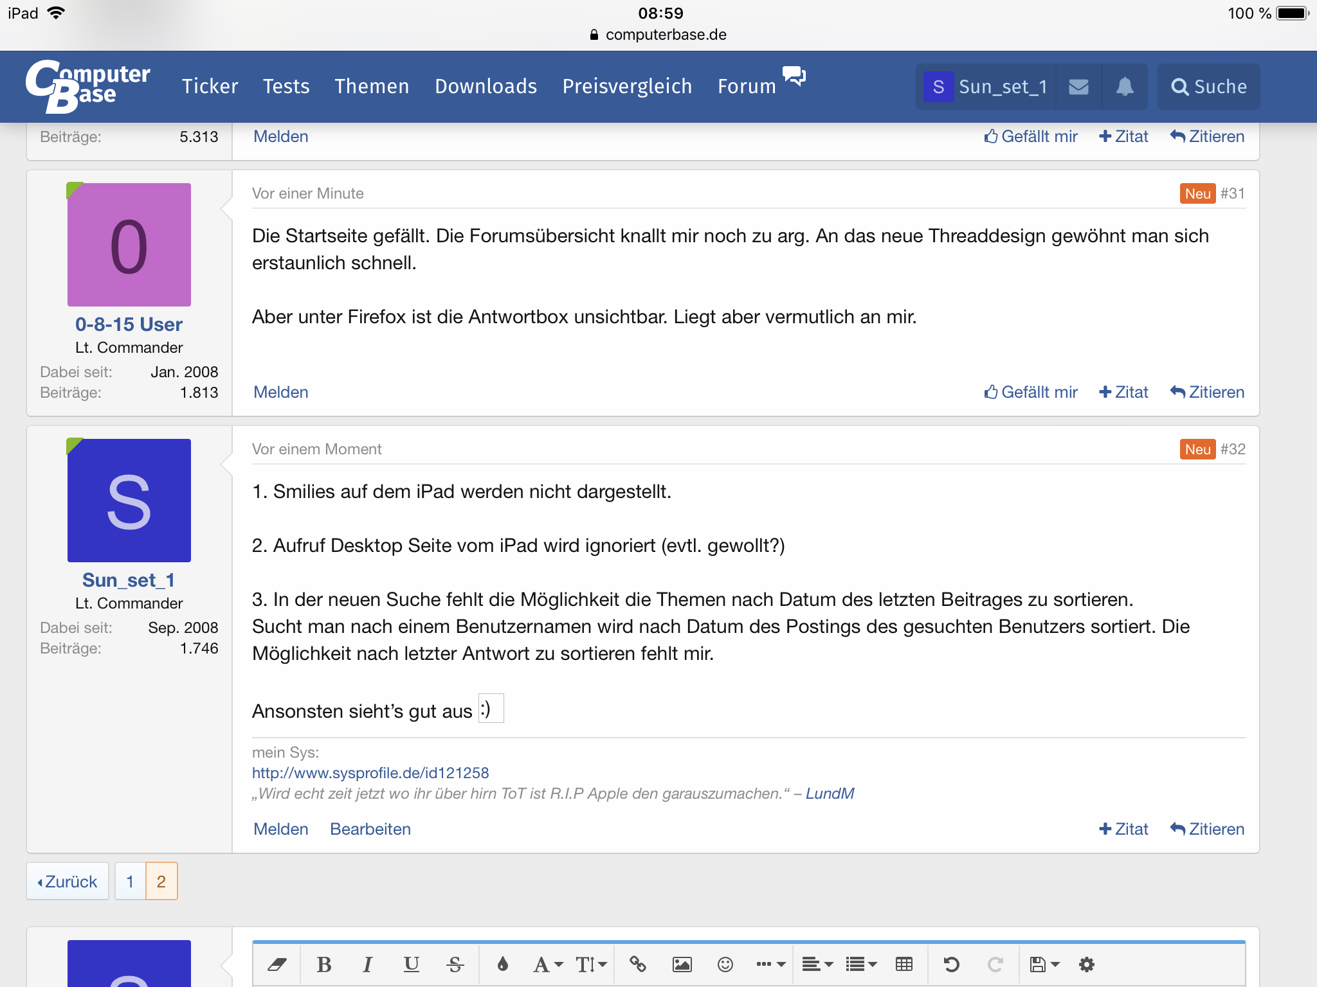Open editor settings gear icon
This screenshot has width=1317, height=987.
1087,965
